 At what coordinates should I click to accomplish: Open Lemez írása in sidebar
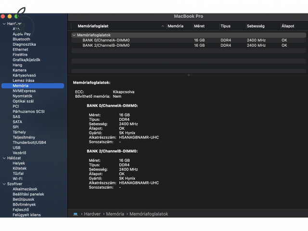(x=24, y=80)
